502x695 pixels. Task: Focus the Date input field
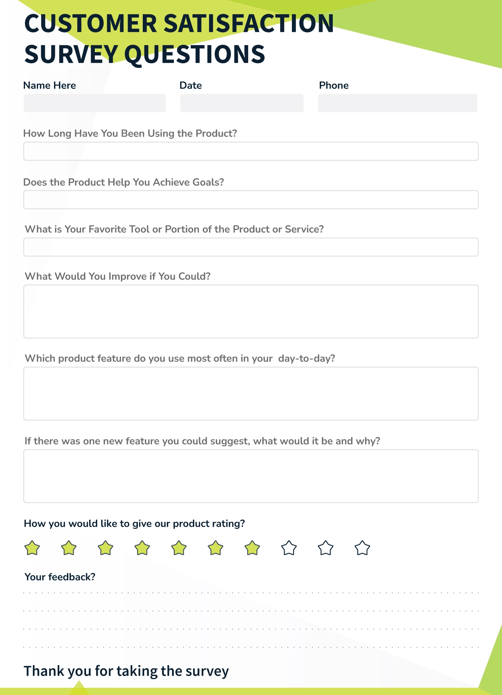[242, 103]
